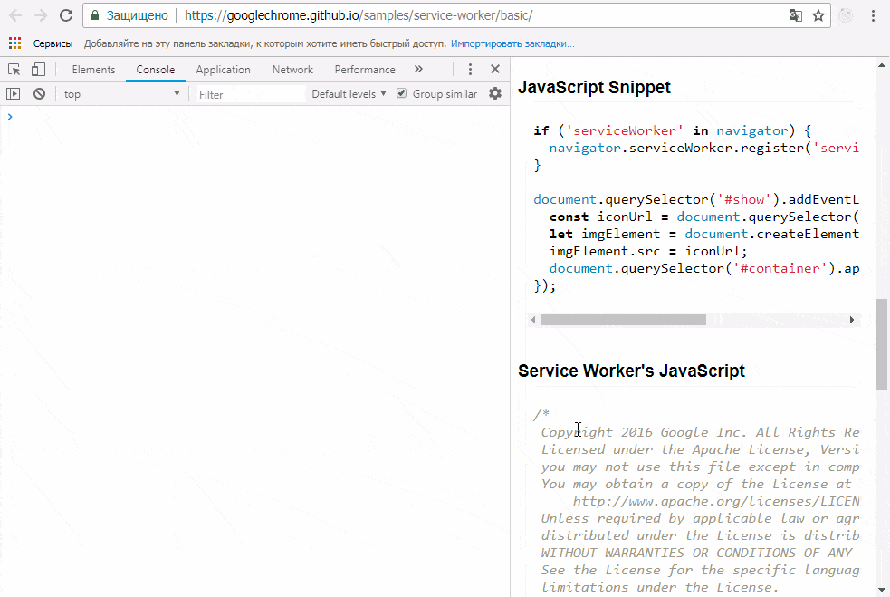Bookmark this page with the star icon
The image size is (890, 597).
(818, 15)
